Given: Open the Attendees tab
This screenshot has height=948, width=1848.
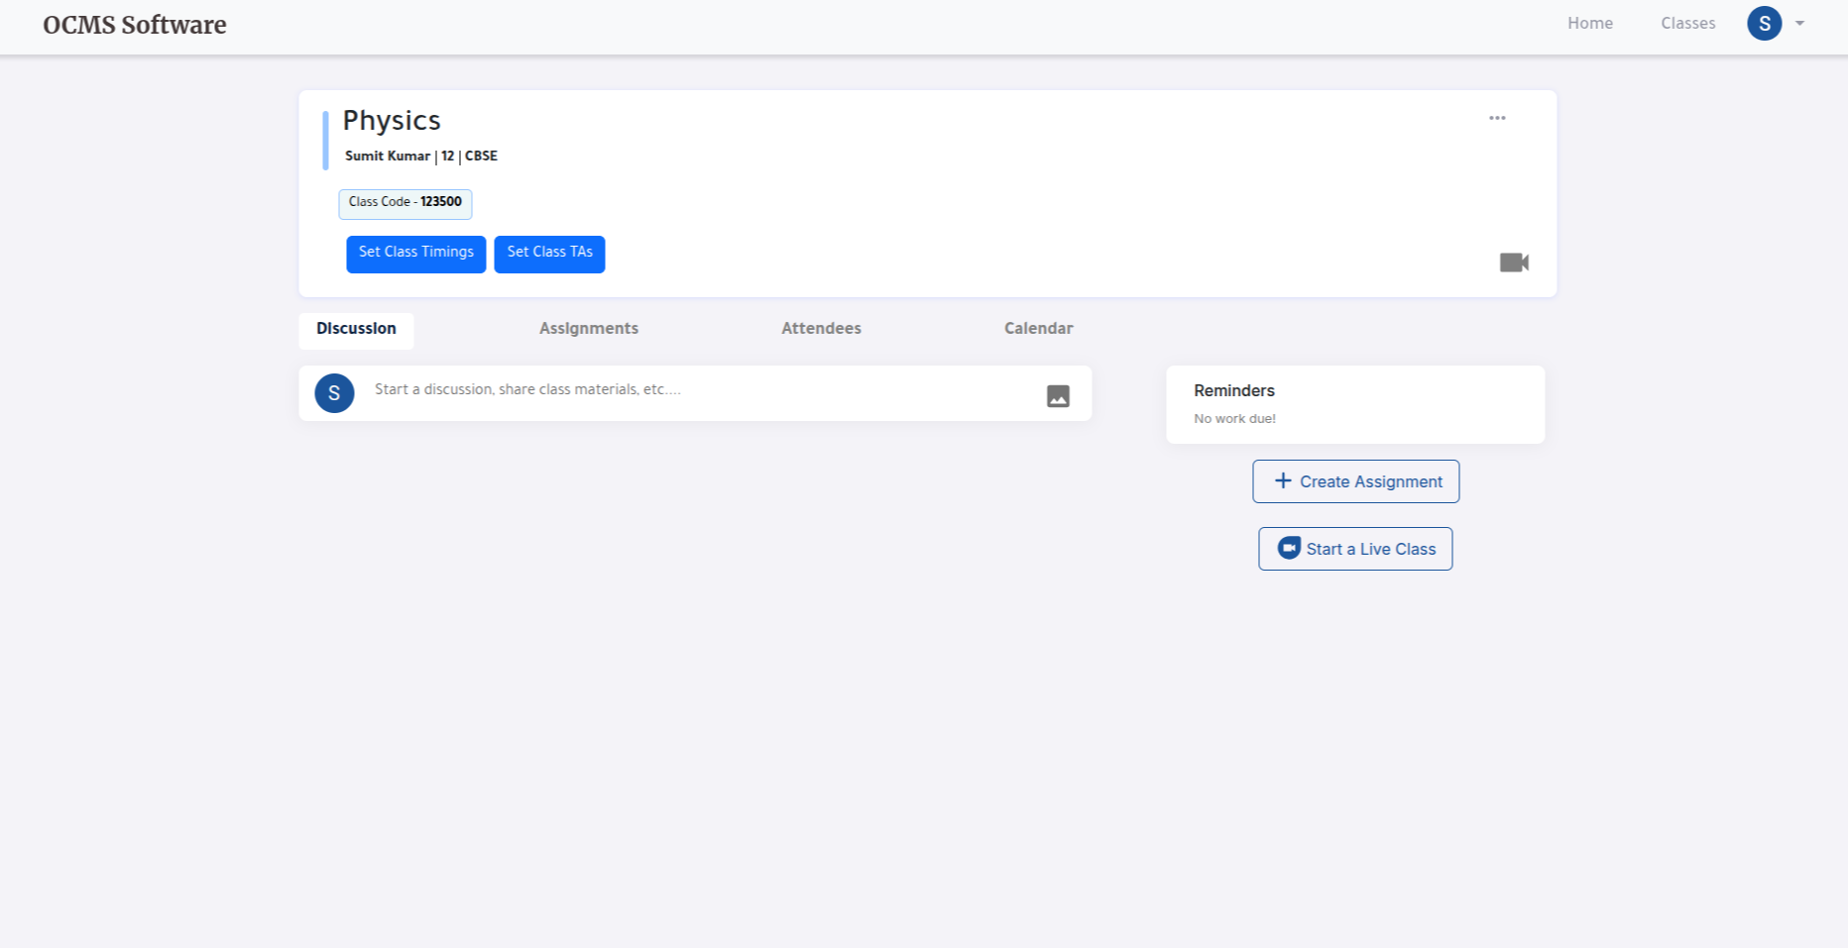Looking at the screenshot, I should (821, 329).
